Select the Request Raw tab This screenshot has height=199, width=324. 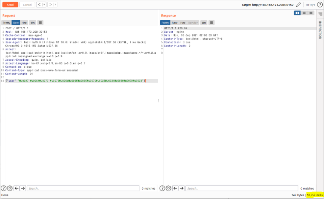pos(16,23)
